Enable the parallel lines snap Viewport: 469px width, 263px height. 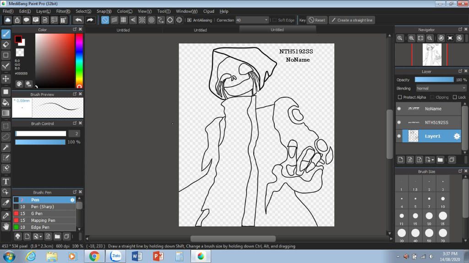[x=114, y=20]
